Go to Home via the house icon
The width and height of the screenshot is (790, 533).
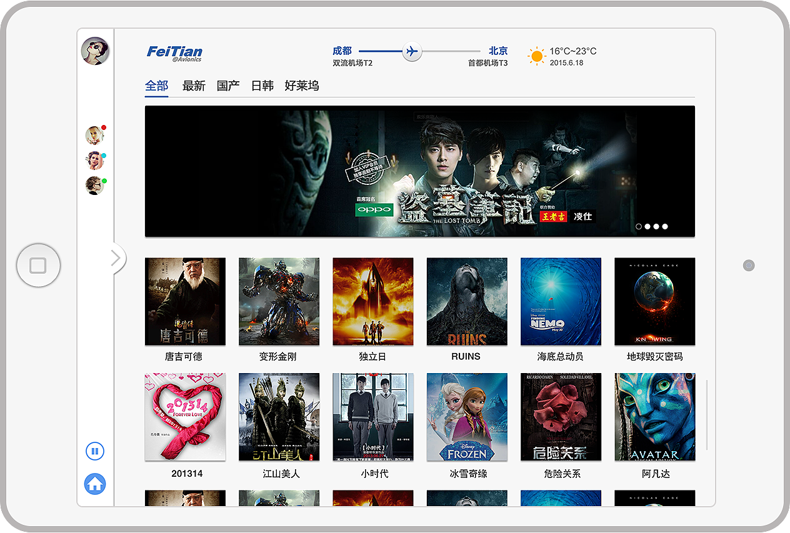(95, 484)
